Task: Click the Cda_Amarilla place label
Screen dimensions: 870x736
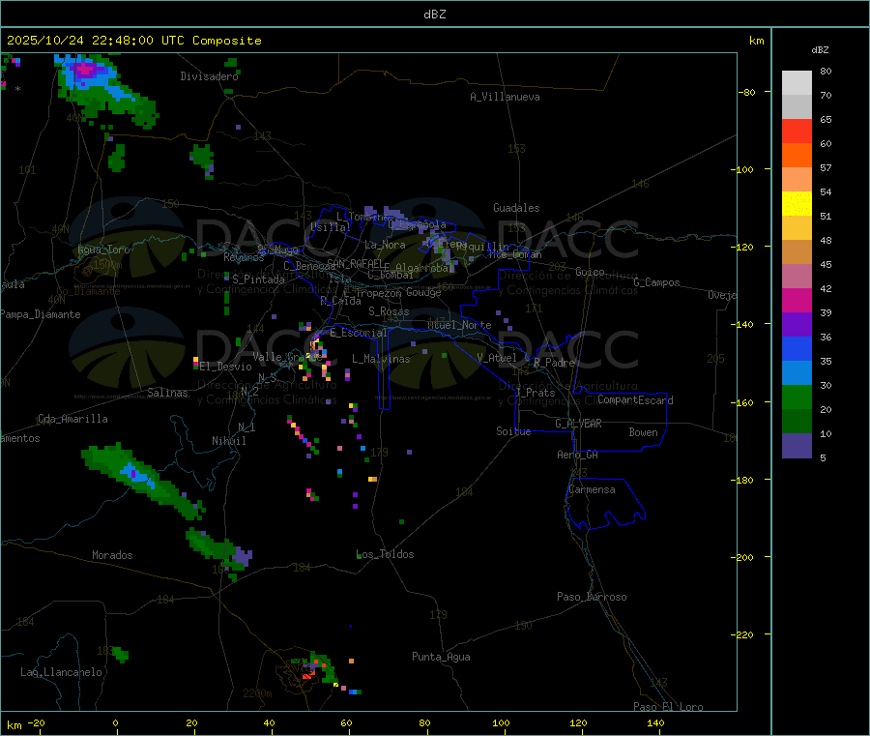Action: tap(72, 419)
